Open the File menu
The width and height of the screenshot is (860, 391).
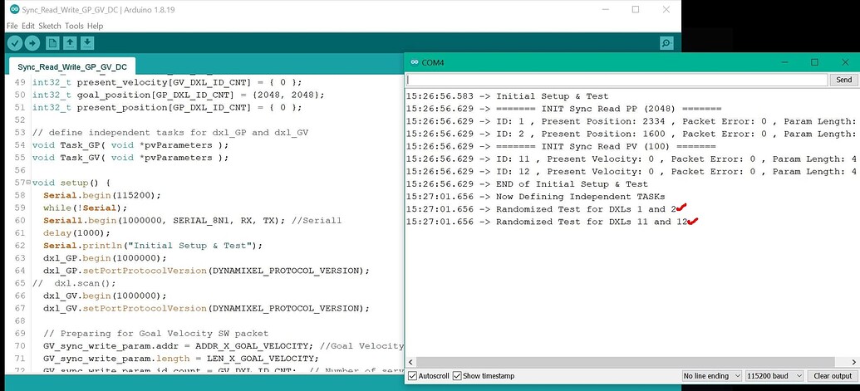click(12, 26)
